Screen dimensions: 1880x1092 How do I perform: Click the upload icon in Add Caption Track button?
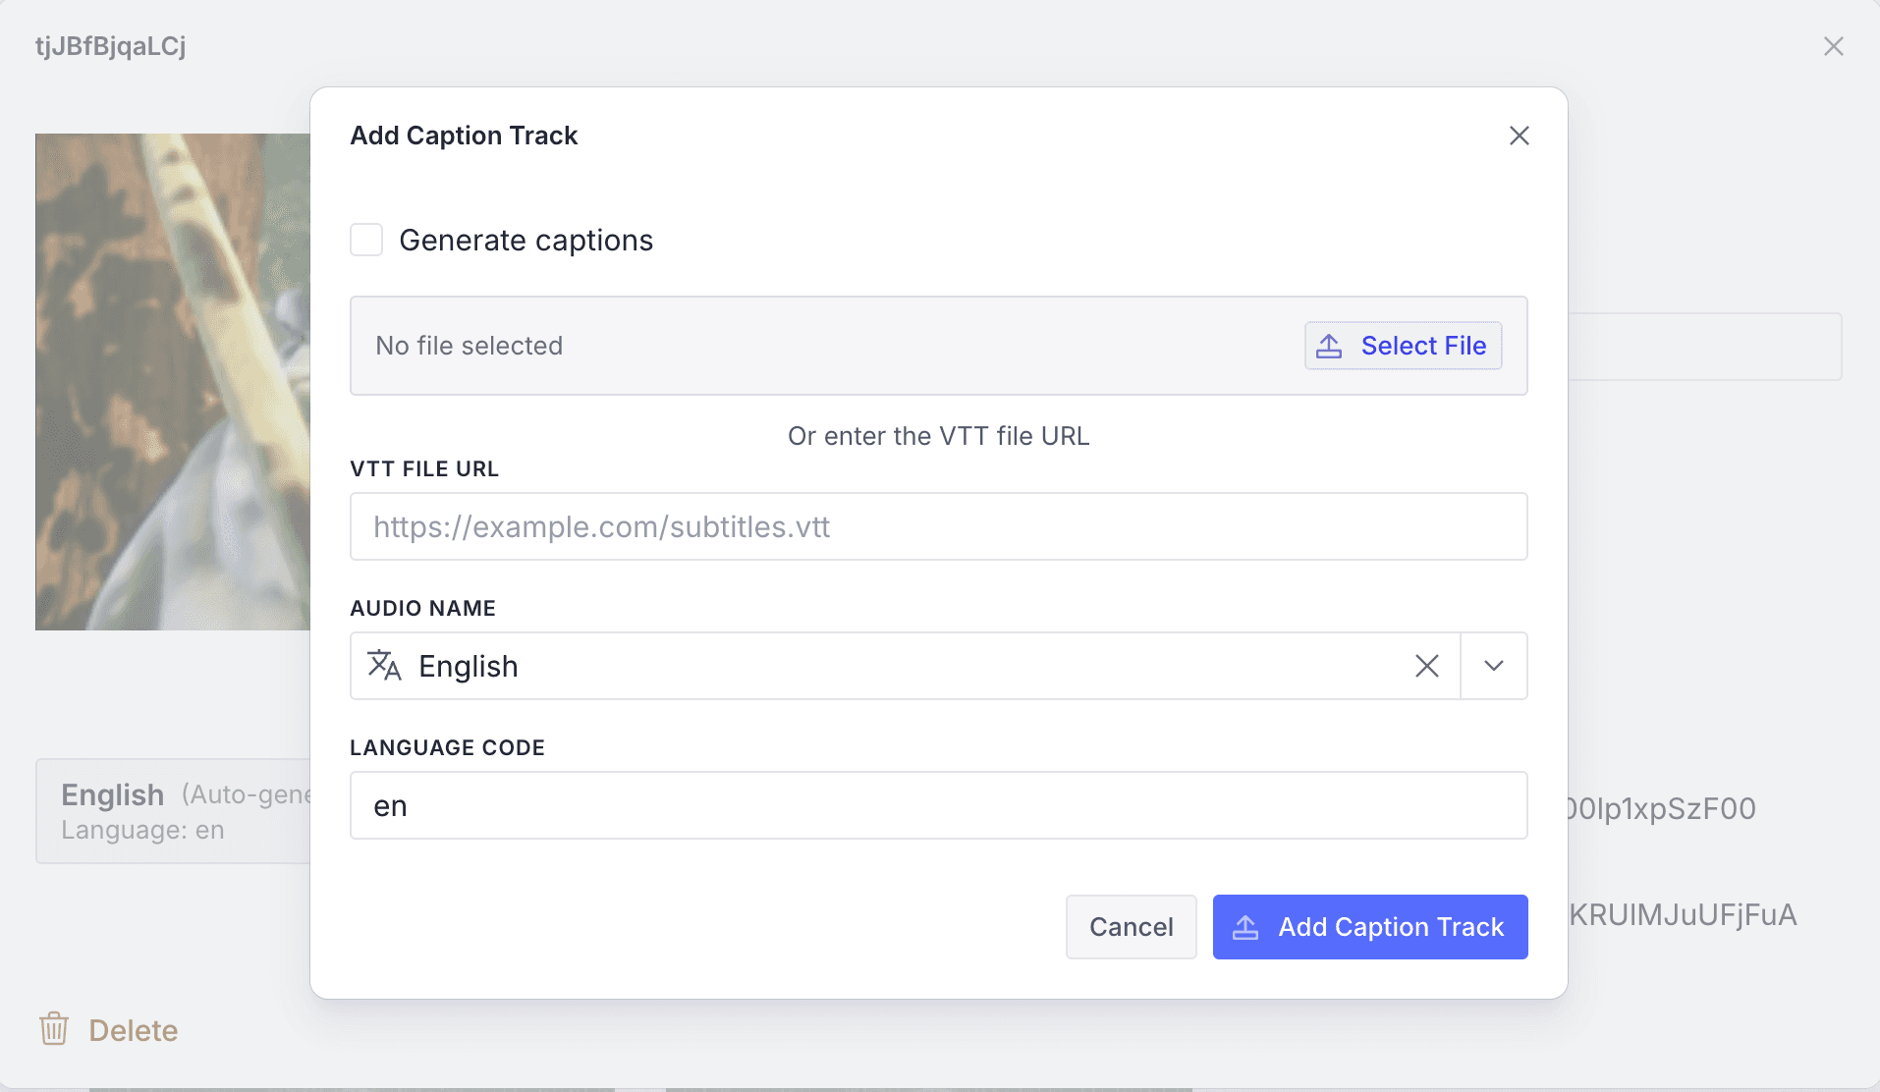pos(1245,927)
